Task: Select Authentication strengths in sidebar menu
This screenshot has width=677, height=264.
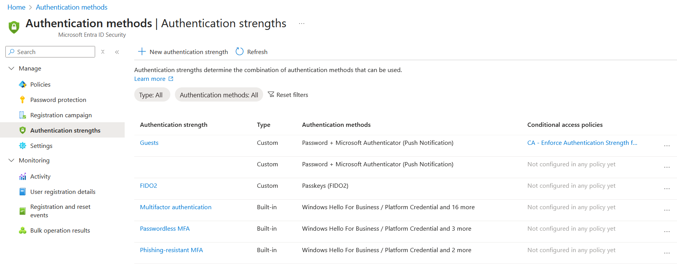Action: click(65, 130)
